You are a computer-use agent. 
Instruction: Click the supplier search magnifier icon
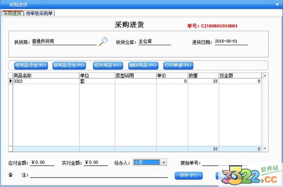tap(103, 41)
